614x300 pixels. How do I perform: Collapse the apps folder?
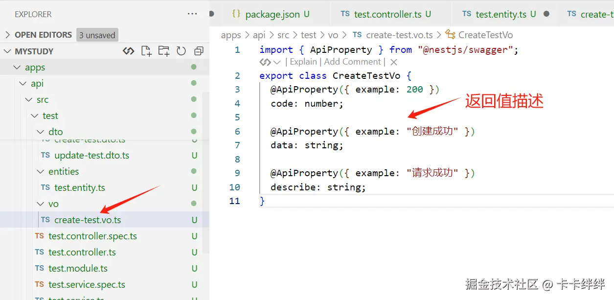pyautogui.click(x=17, y=67)
